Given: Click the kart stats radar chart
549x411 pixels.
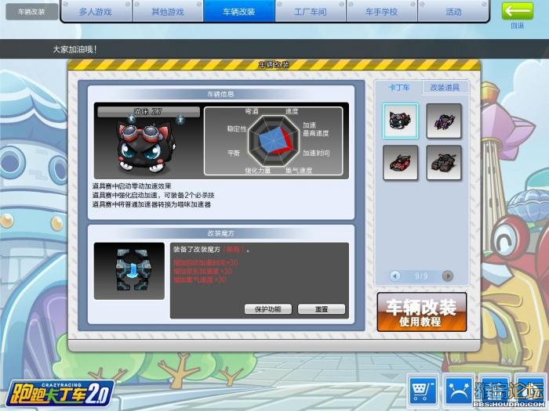Looking at the screenshot, I should click(273, 141).
